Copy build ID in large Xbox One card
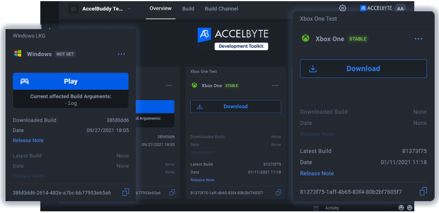This screenshot has height=213, width=439. pos(423,191)
